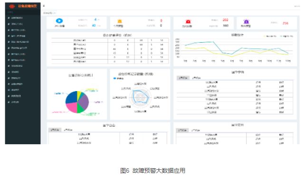The height and width of the screenshot is (176, 304).
Task: Click the breadcrumb text under the top bar
Action: (49, 13)
